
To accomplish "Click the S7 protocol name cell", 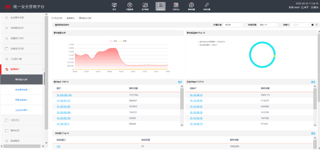I will (x=143, y=146).
